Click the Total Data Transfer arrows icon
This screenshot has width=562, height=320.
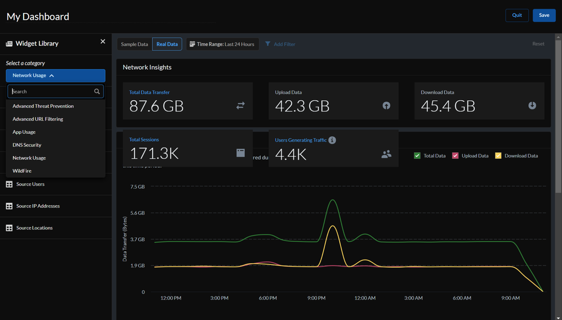[x=240, y=105]
